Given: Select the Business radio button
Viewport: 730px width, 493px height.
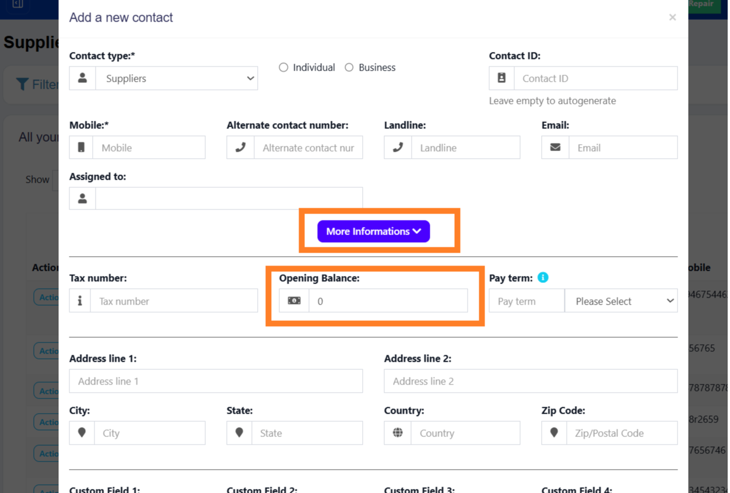Looking at the screenshot, I should tap(349, 68).
